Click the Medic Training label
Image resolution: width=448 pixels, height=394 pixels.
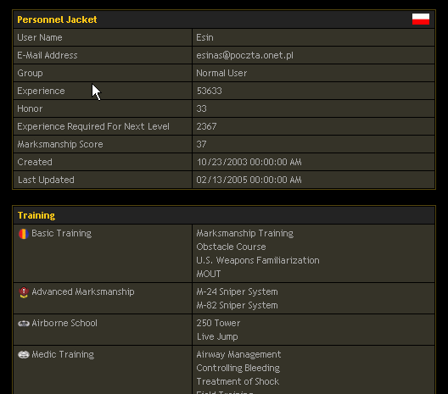click(63, 355)
